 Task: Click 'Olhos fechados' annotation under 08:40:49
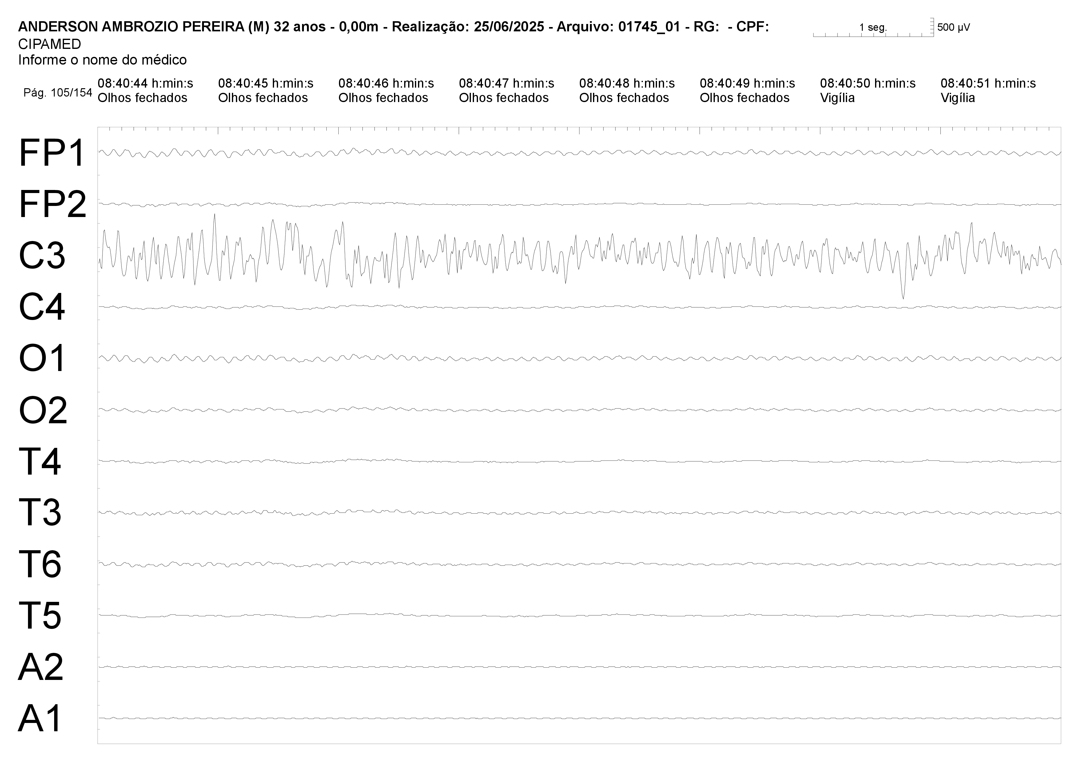pos(744,98)
